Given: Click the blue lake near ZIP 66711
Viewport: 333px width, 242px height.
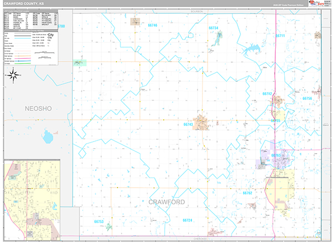Looking at the screenshot, I should [251, 50].
